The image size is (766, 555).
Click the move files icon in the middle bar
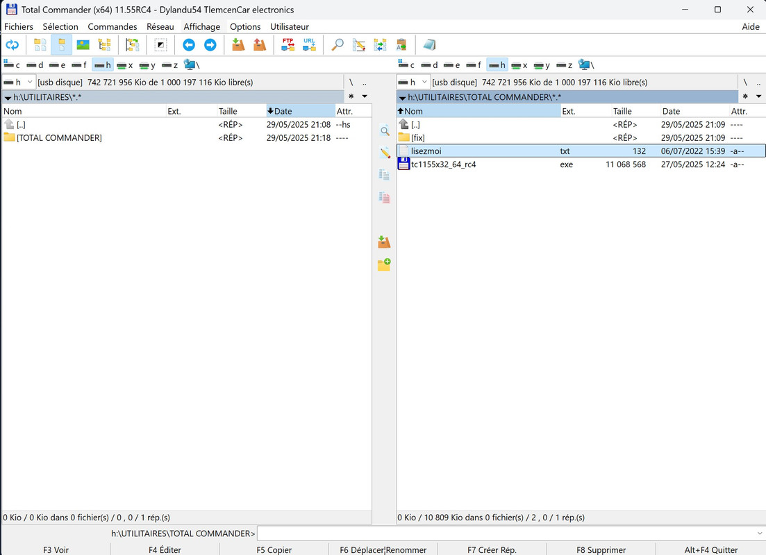tap(385, 197)
